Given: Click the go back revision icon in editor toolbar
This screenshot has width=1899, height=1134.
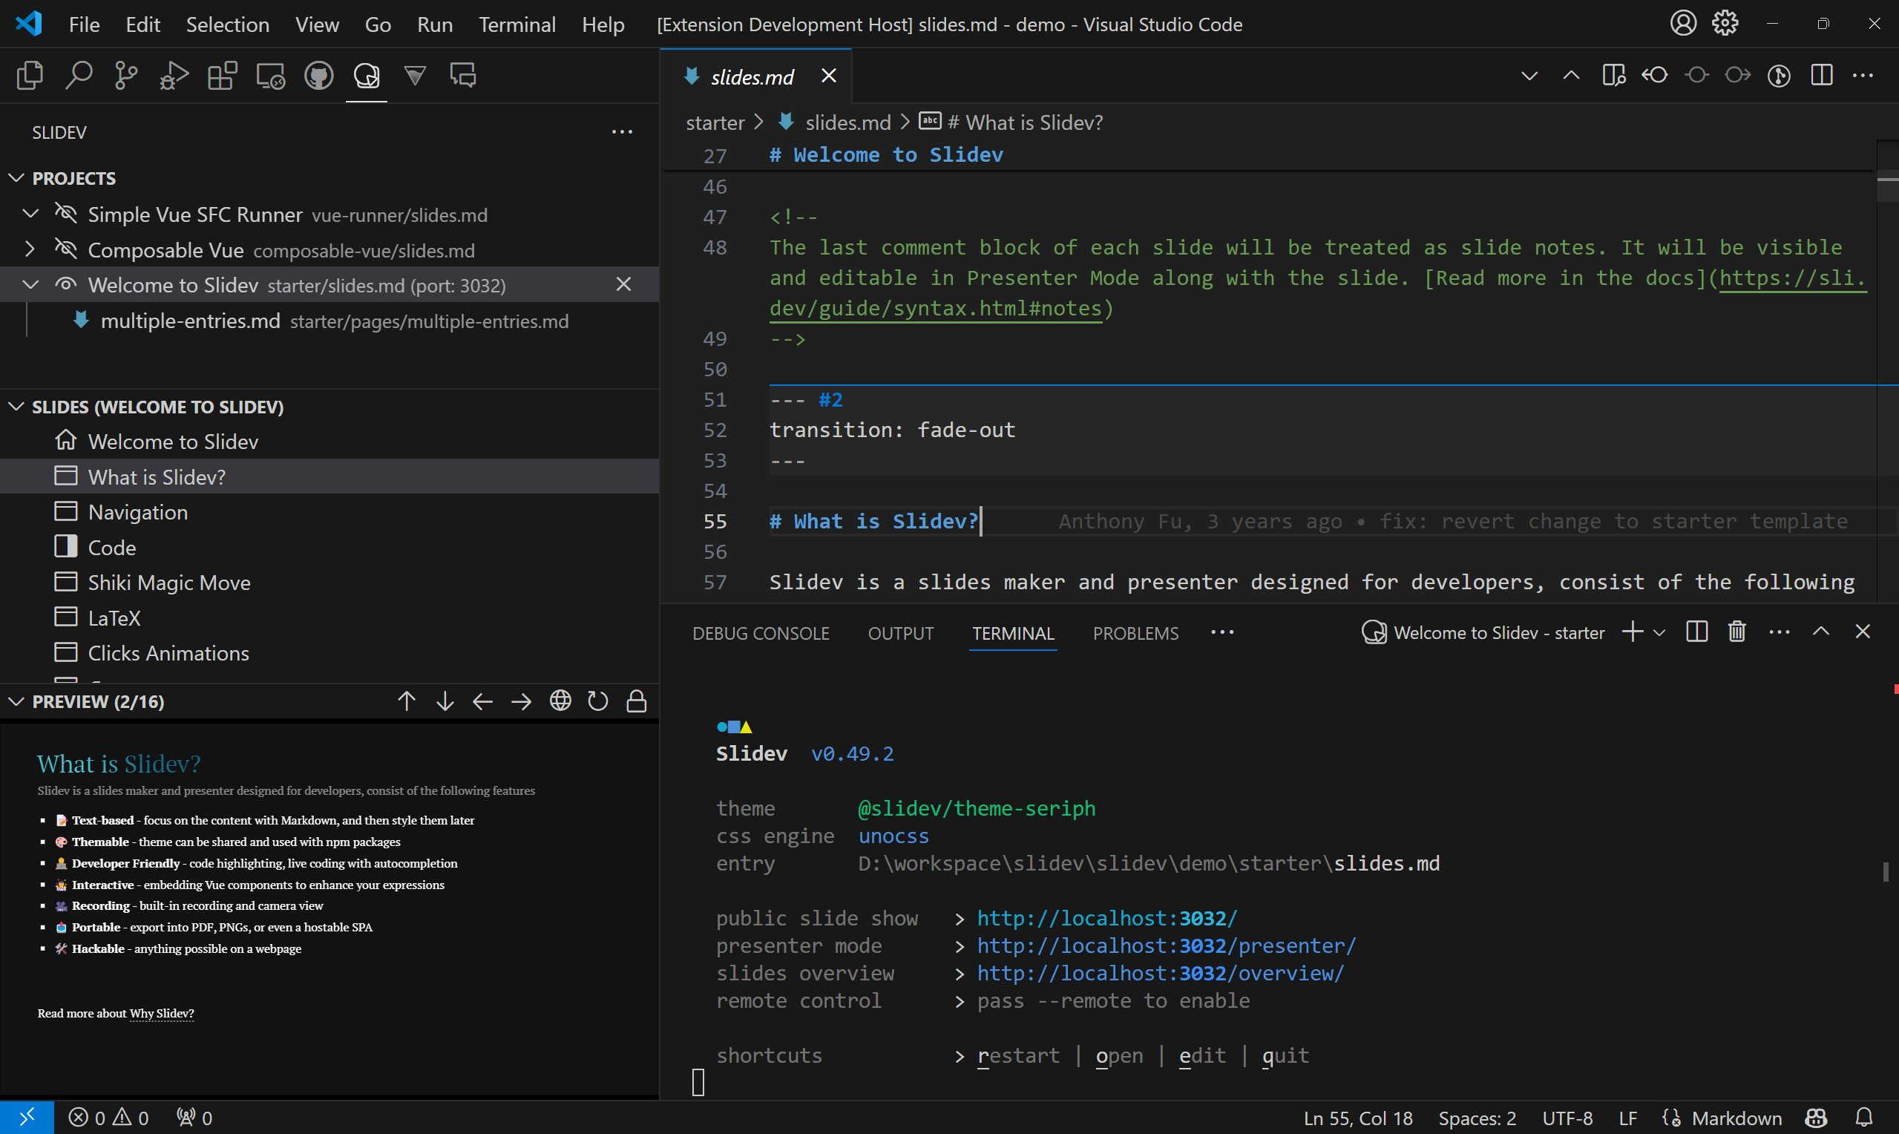Looking at the screenshot, I should pos(1656,76).
